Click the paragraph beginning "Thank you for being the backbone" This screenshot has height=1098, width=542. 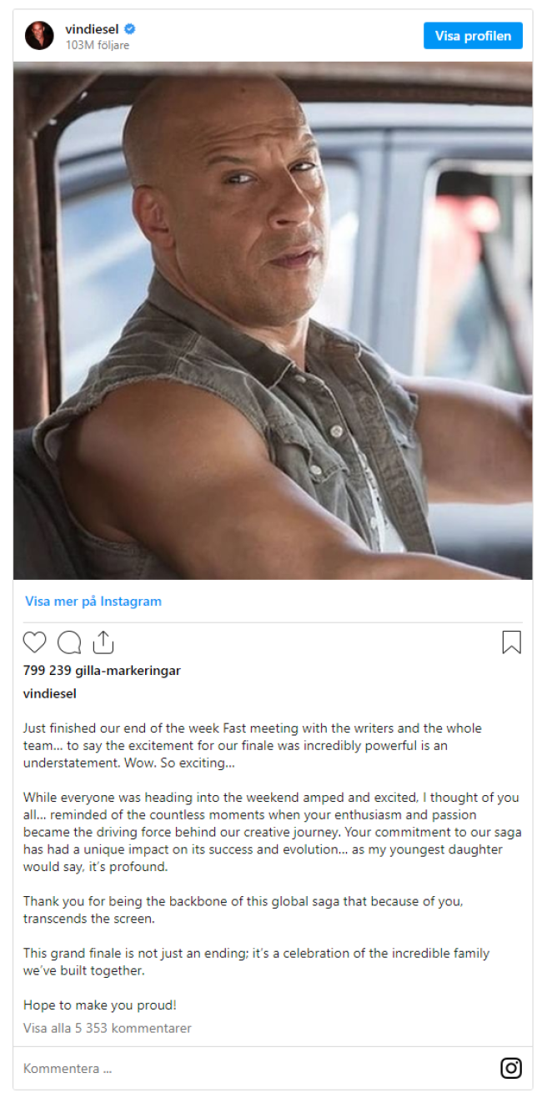[x=263, y=910]
